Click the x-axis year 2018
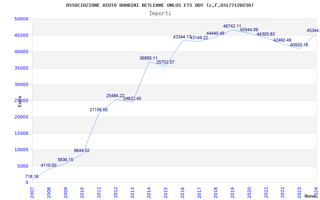320x200 pixels. tap(216, 193)
